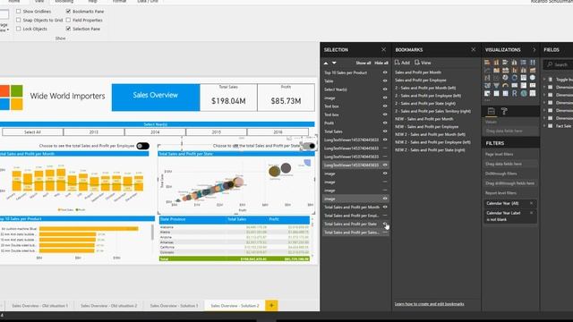Uncheck the Selection Pane checkbox
The height and width of the screenshot is (322, 573).
[68, 29]
